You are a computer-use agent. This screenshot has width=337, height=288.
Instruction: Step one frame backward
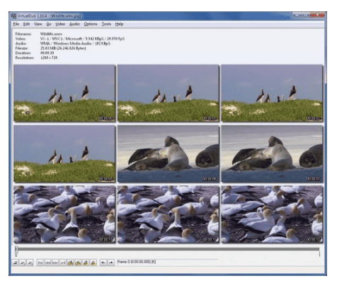pyautogui.click(x=47, y=263)
